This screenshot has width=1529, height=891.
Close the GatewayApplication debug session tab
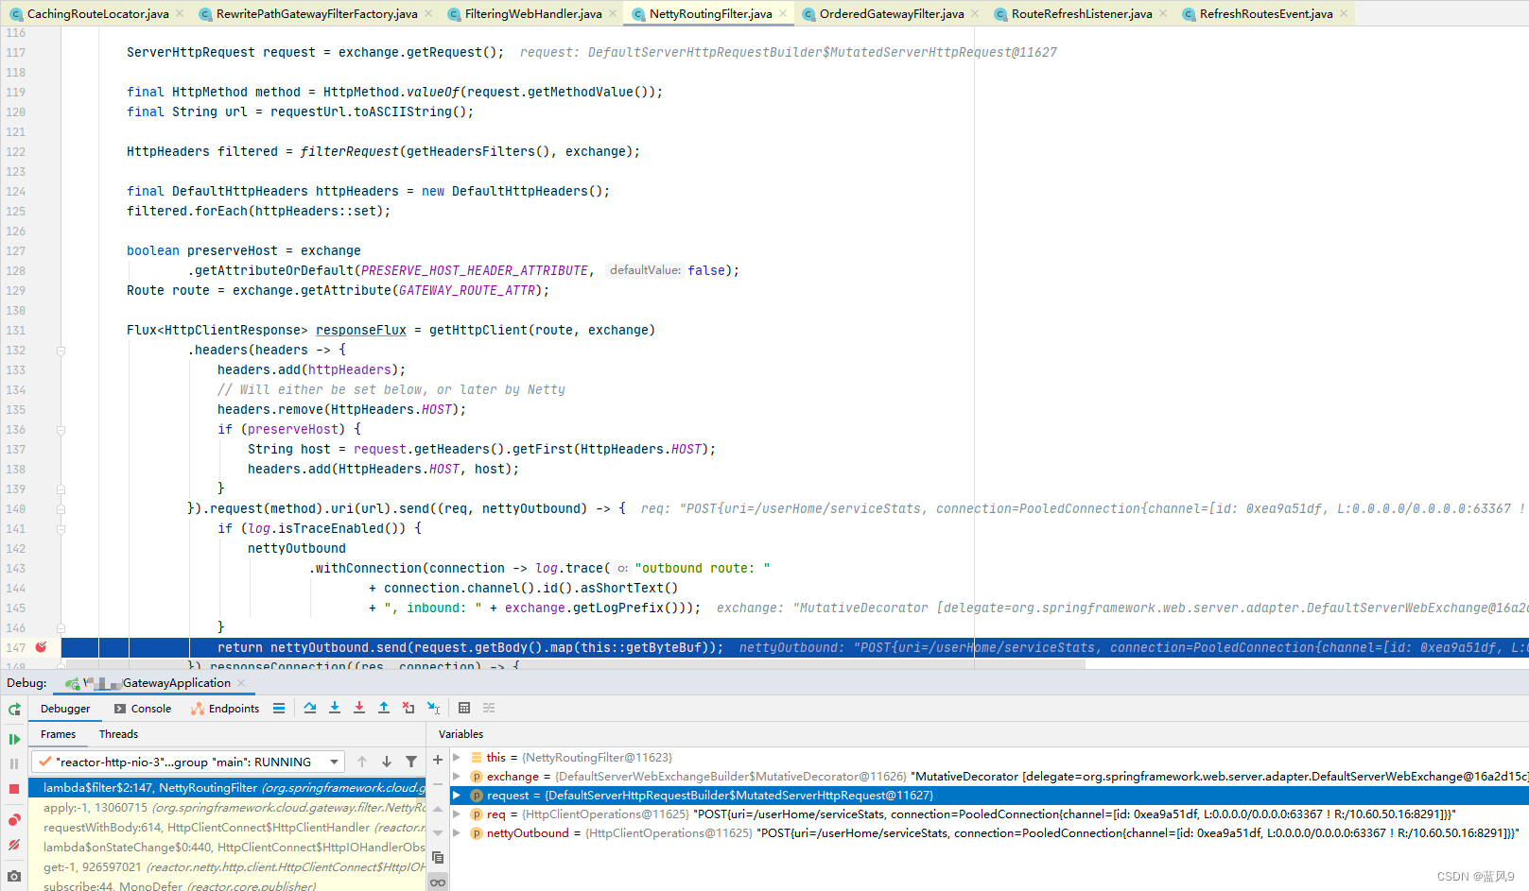point(241,683)
